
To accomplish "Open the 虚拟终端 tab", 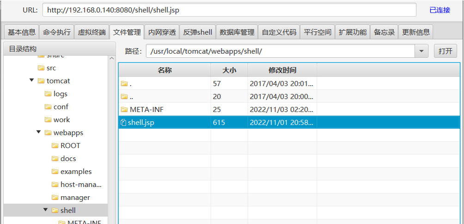I will click(x=92, y=32).
